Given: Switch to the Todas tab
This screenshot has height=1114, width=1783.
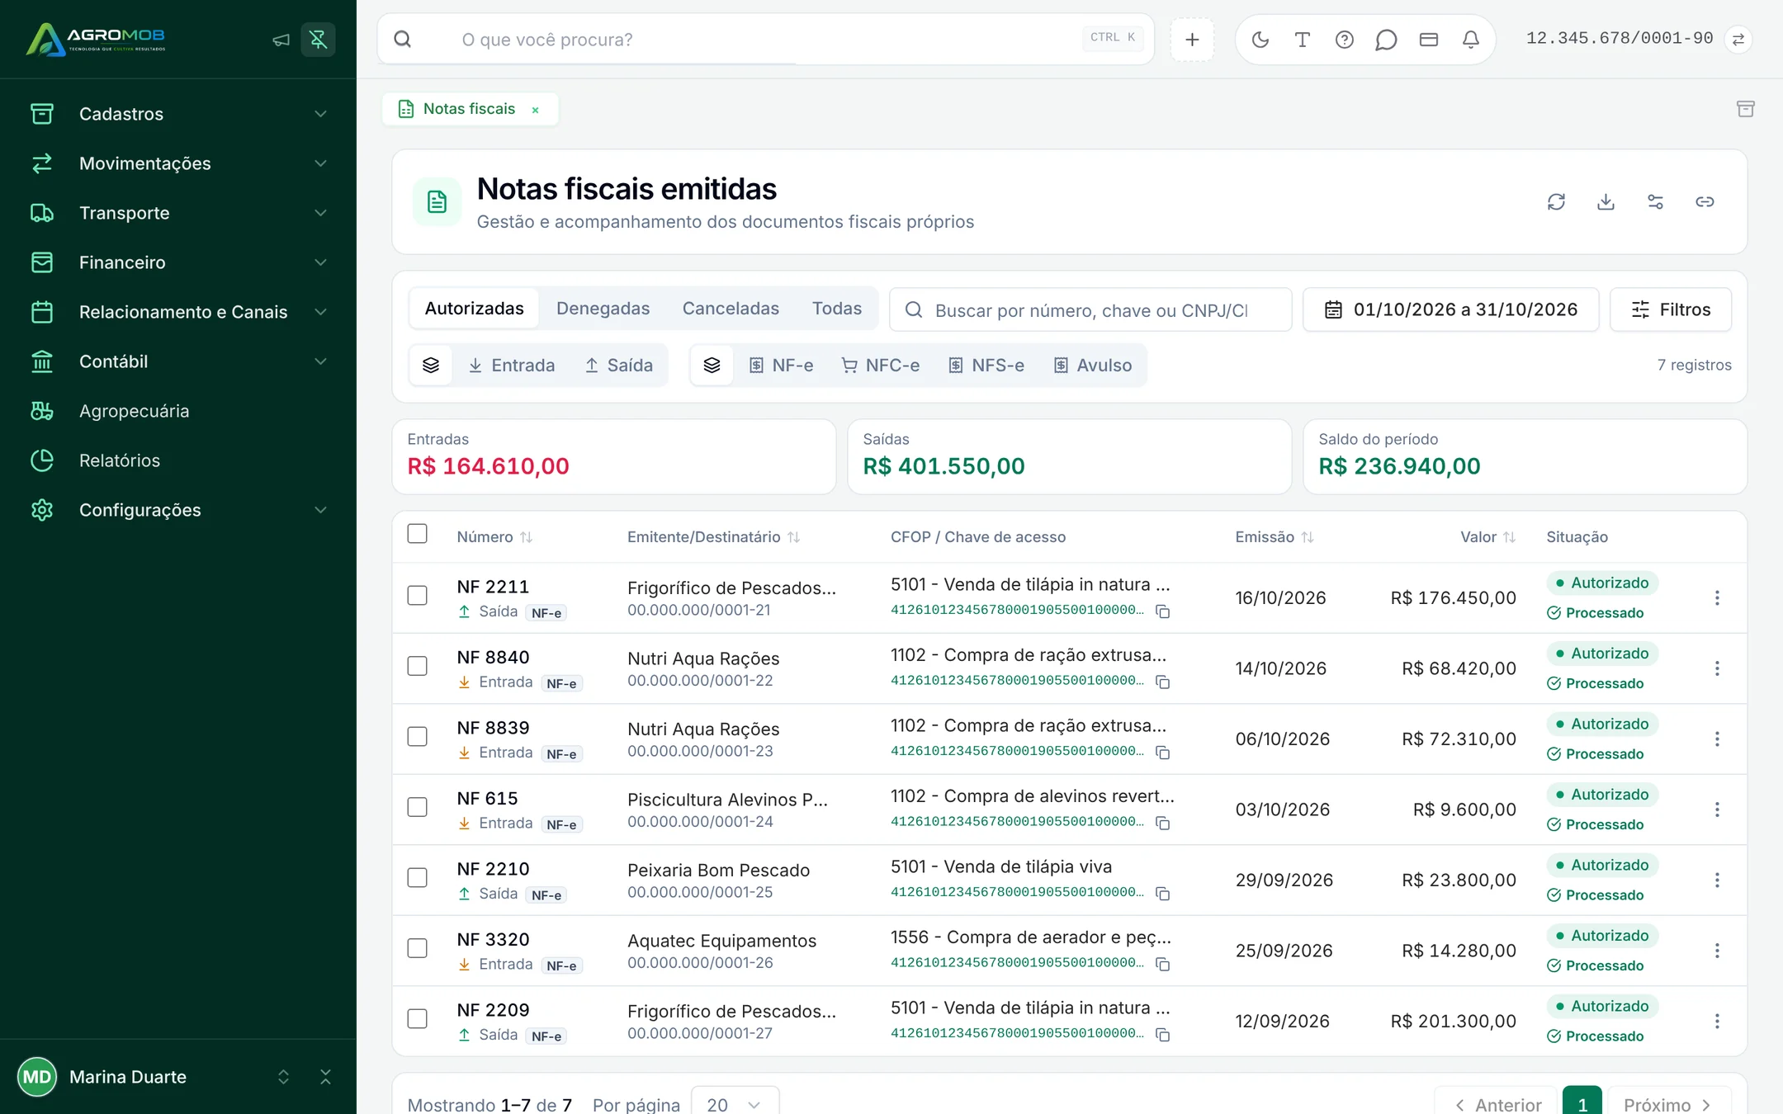Looking at the screenshot, I should click(x=837, y=309).
